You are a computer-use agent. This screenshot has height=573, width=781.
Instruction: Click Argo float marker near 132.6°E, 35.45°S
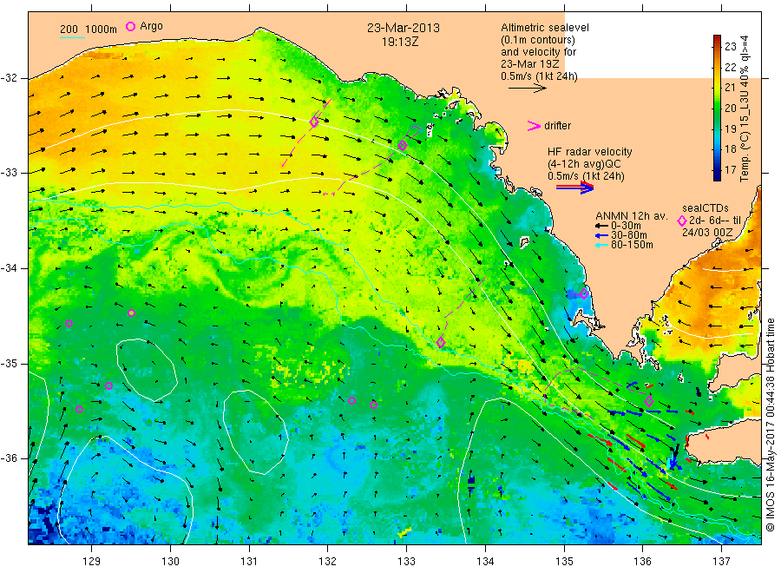373,405
